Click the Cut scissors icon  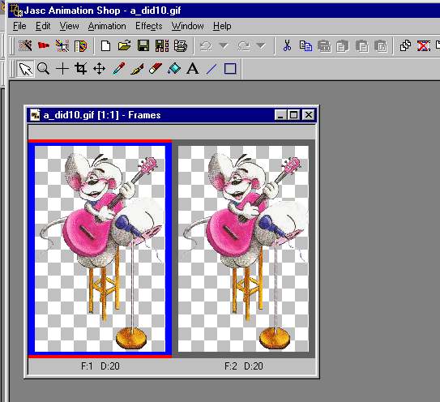pyautogui.click(x=287, y=45)
